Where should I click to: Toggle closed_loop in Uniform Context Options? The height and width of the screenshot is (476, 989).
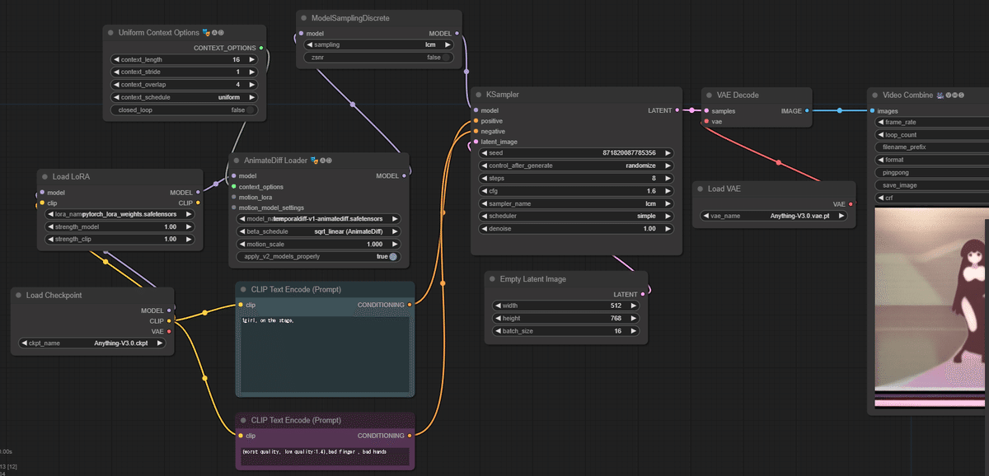(x=251, y=110)
